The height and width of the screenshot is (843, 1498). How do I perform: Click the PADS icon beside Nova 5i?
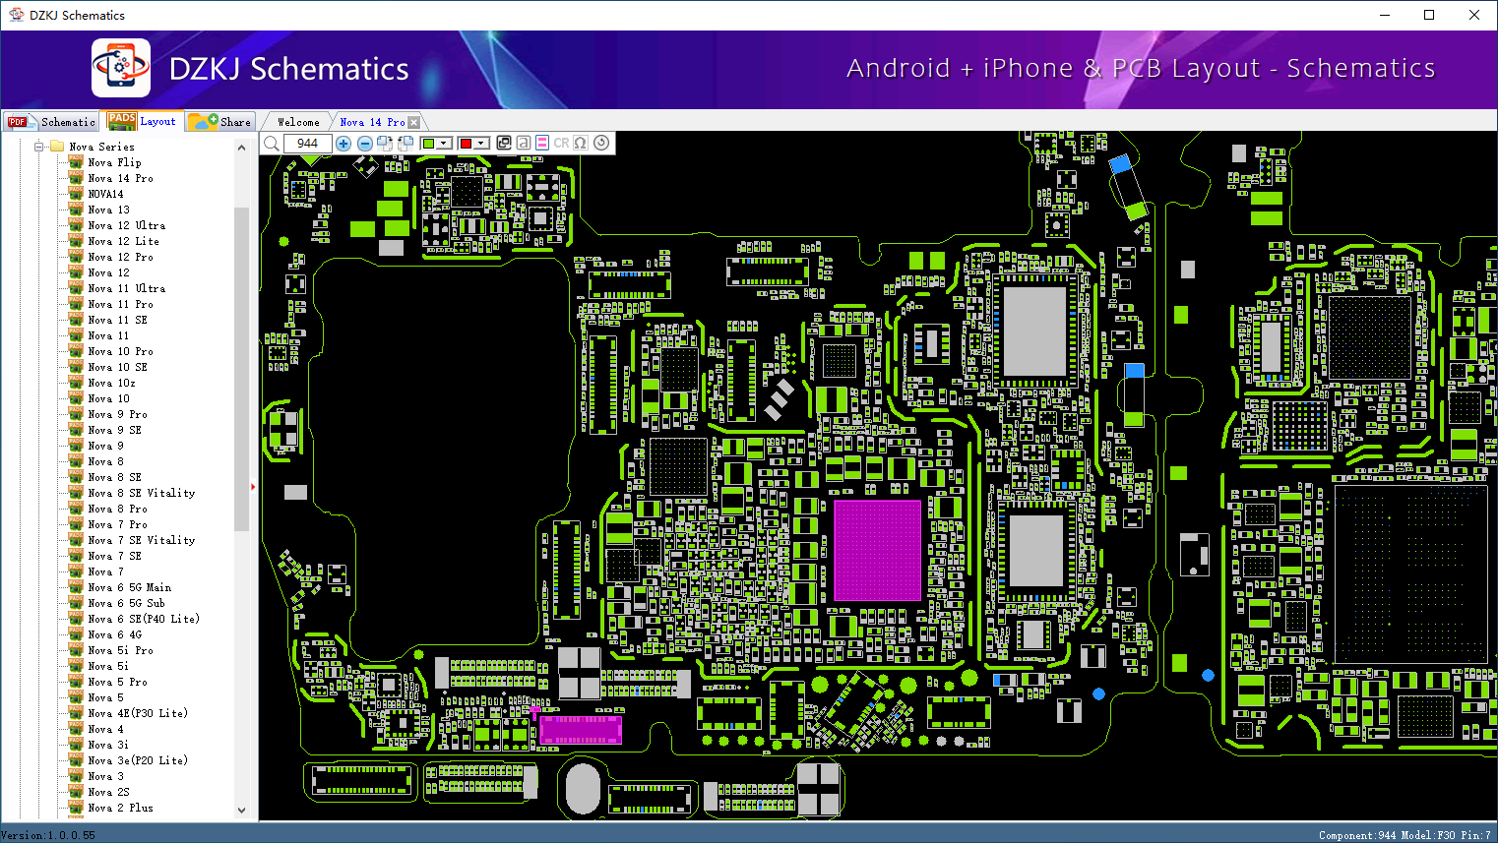pyautogui.click(x=76, y=666)
